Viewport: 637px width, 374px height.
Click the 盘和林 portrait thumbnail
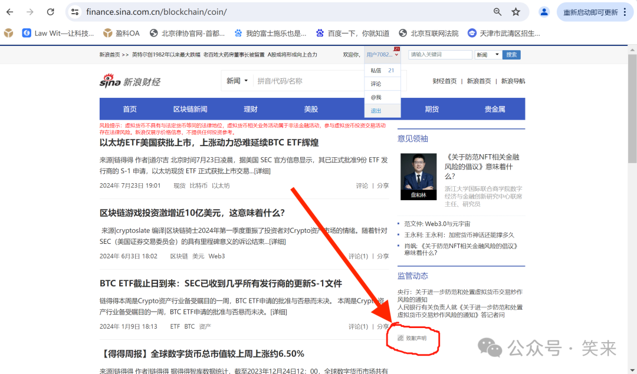[x=418, y=177]
